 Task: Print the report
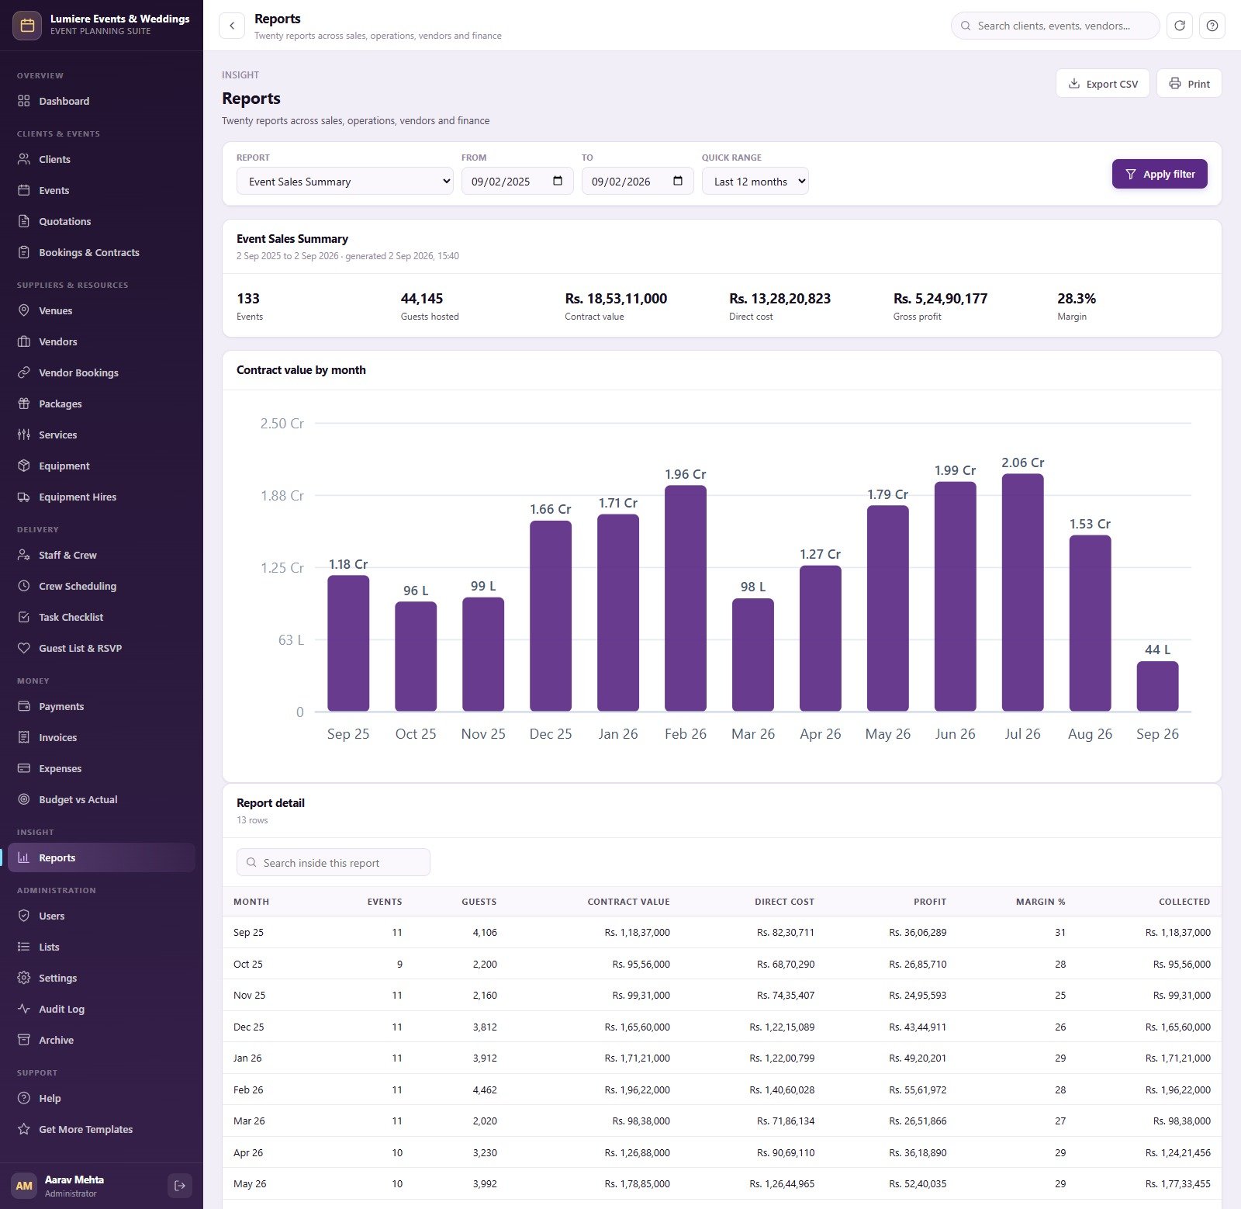[1189, 84]
